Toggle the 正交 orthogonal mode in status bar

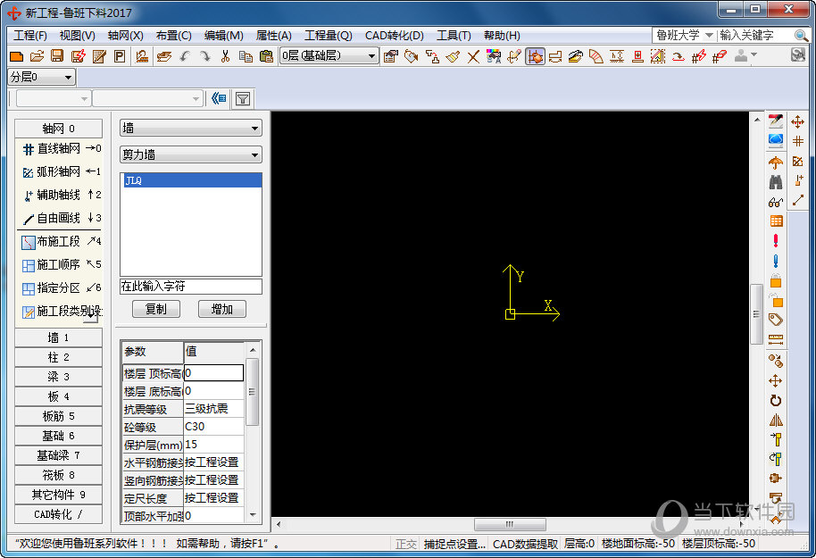[x=406, y=543]
